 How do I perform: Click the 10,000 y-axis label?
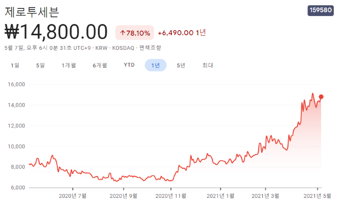tap(16, 147)
